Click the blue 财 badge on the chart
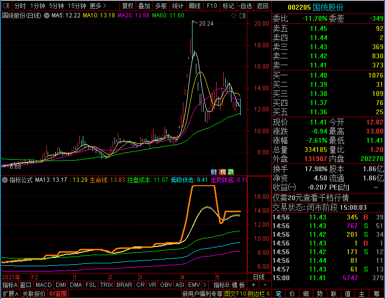This screenshot has width=385, height=299. pos(214,172)
